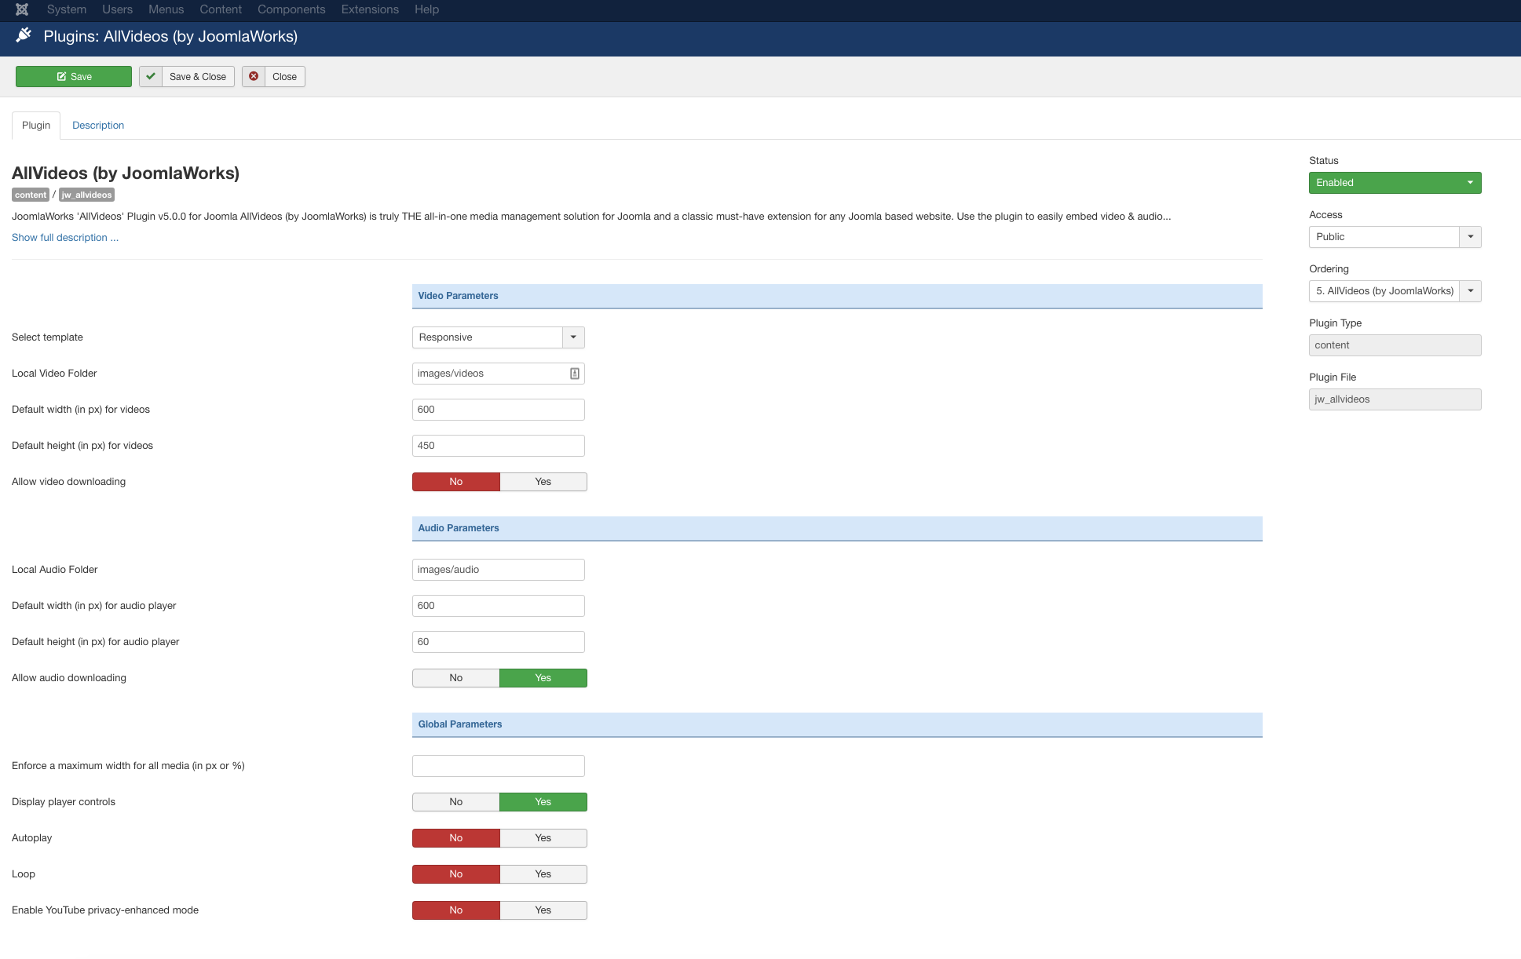Screen dimensions: 1521x959
Task: Set Allow video downloading to No
Action: [x=456, y=482]
